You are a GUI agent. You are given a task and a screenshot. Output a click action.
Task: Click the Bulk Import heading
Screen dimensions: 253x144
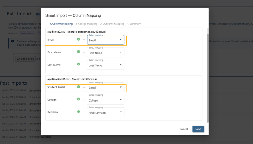point(19,14)
